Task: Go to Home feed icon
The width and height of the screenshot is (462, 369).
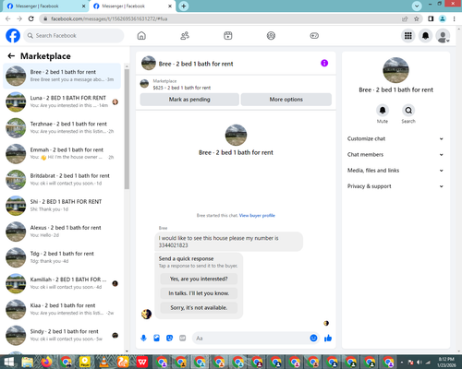Action: (x=141, y=36)
